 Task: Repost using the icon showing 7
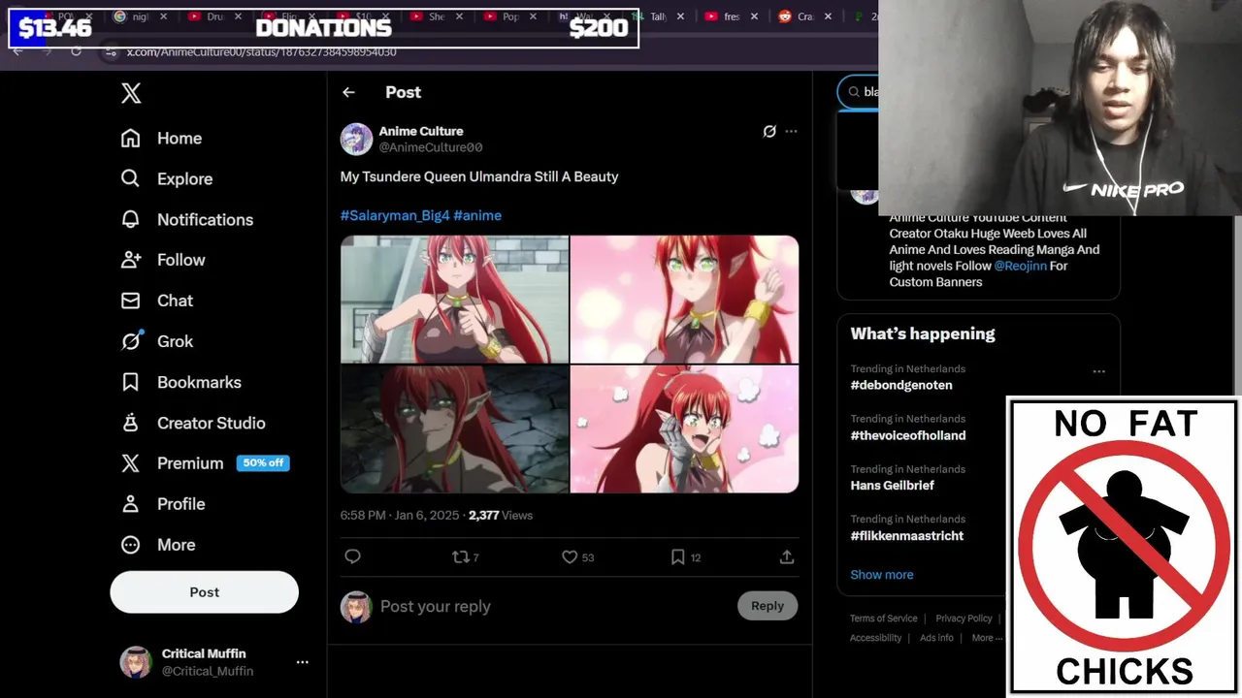click(x=465, y=556)
